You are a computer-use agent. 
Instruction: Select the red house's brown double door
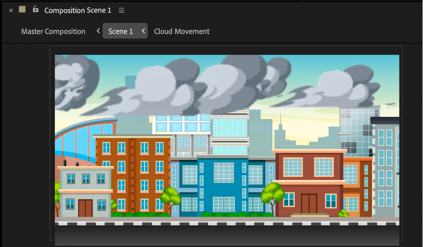[309, 203]
